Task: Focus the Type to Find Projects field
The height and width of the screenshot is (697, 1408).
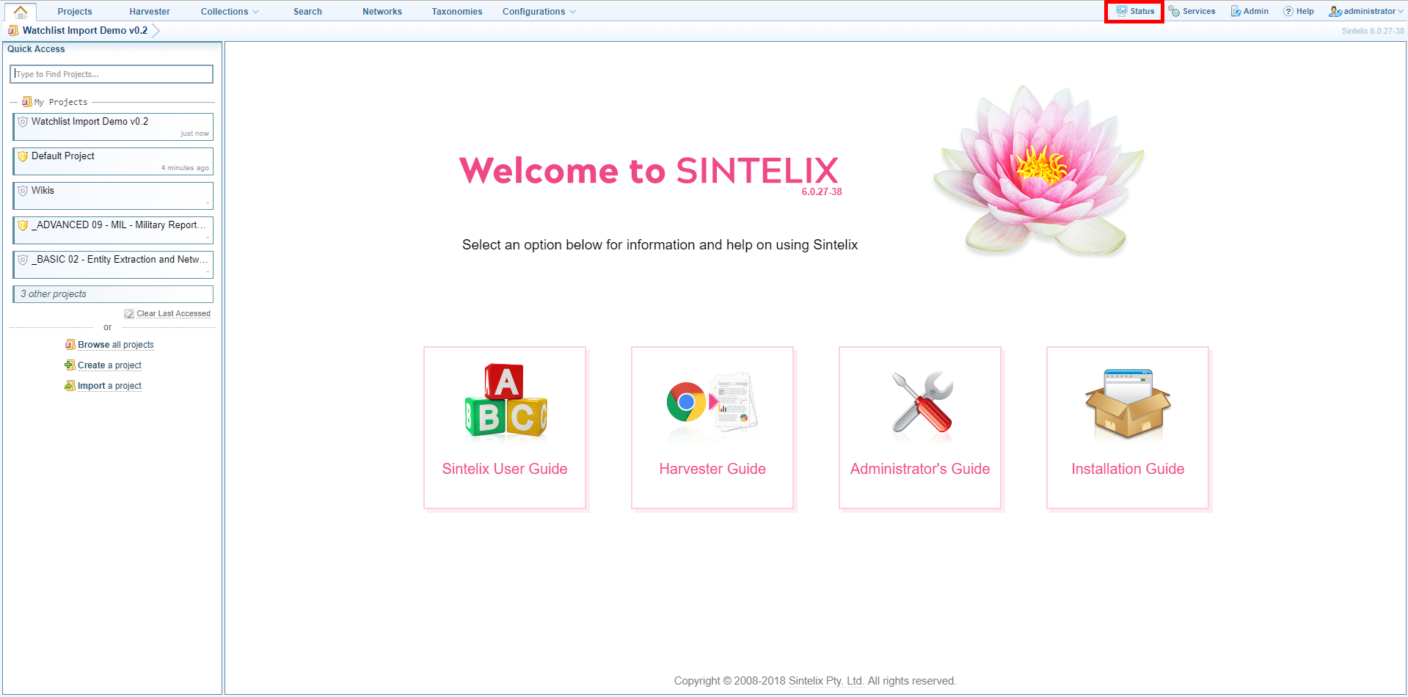Action: click(x=112, y=74)
